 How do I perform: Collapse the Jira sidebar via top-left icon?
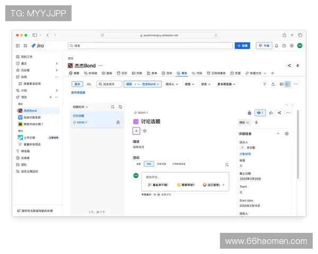(18, 46)
